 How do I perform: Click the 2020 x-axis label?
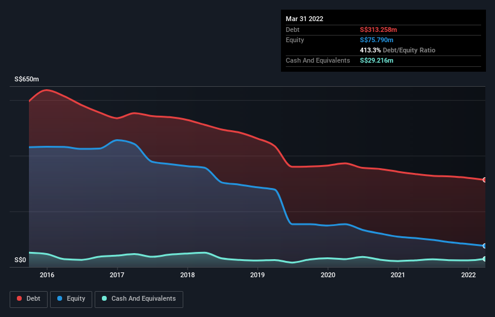[x=328, y=275]
